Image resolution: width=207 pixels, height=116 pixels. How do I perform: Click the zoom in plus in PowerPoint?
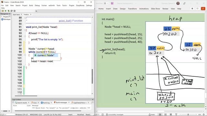[x=196, y=115]
